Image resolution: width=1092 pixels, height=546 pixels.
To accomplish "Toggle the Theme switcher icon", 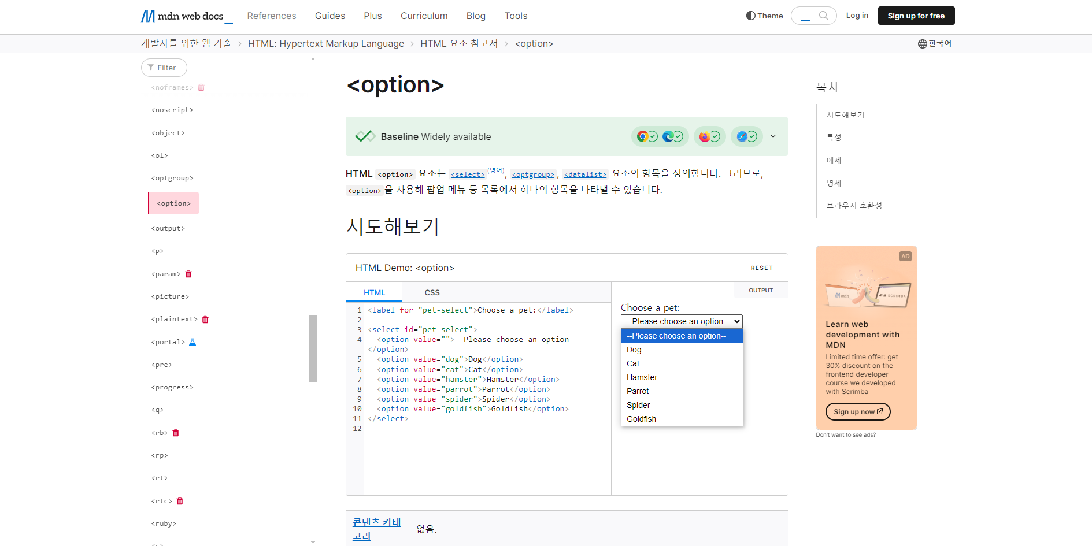I will click(x=750, y=16).
